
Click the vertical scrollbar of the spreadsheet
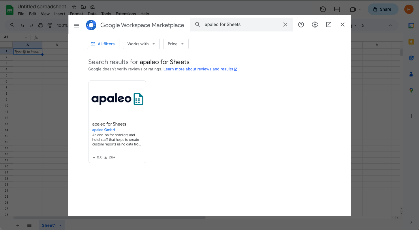(401, 53)
